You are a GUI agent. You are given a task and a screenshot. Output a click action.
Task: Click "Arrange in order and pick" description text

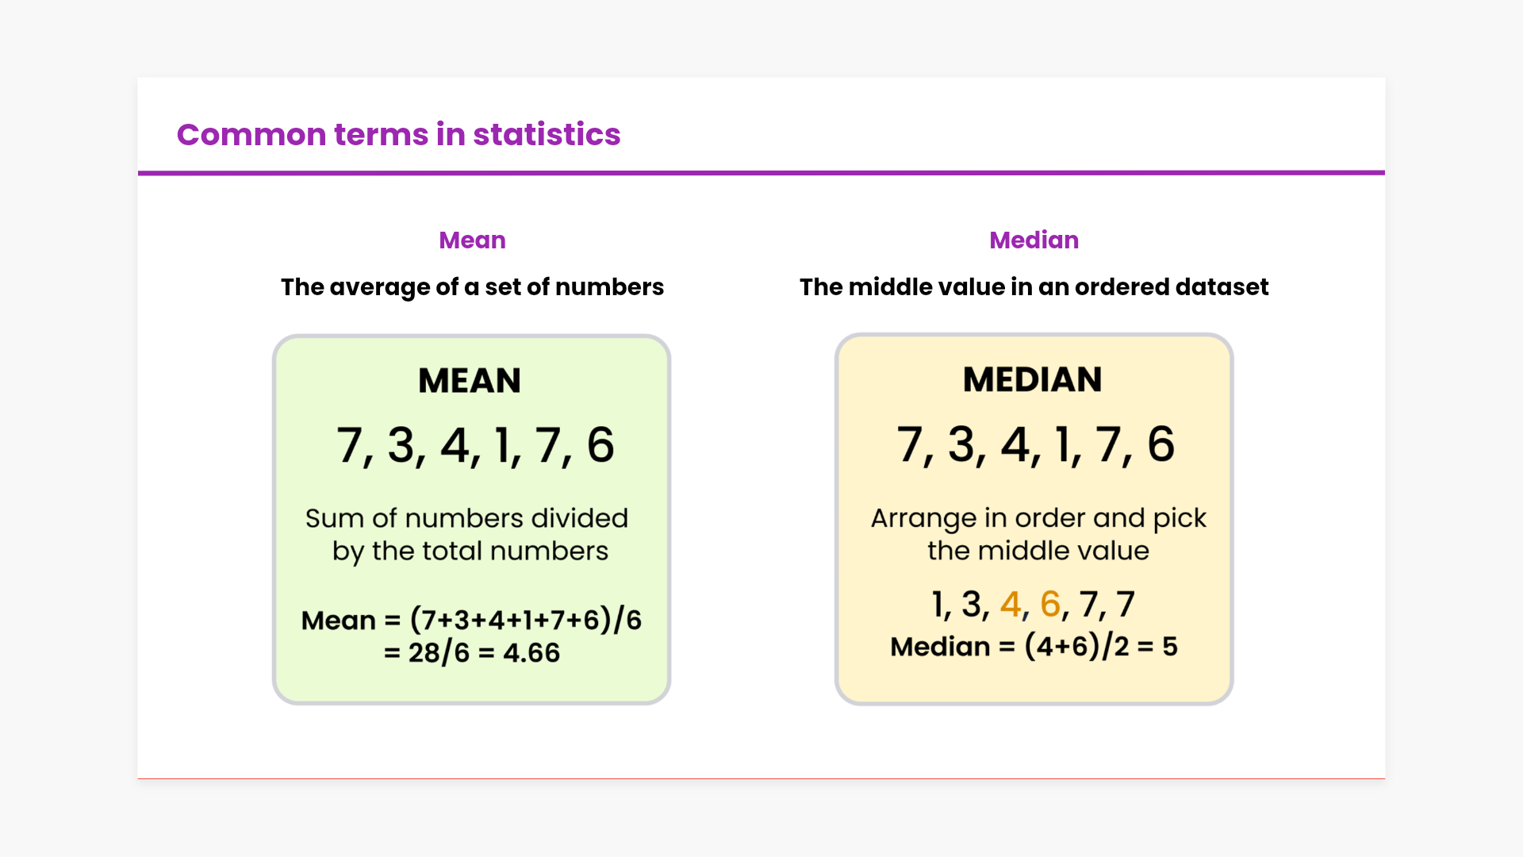pos(1038,519)
